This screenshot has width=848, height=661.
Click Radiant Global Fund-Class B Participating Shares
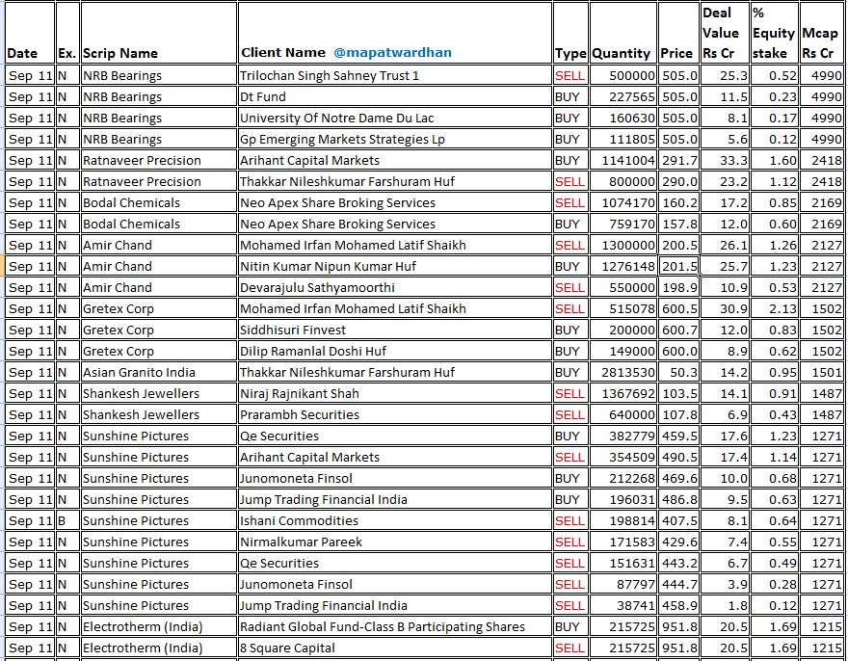click(395, 626)
